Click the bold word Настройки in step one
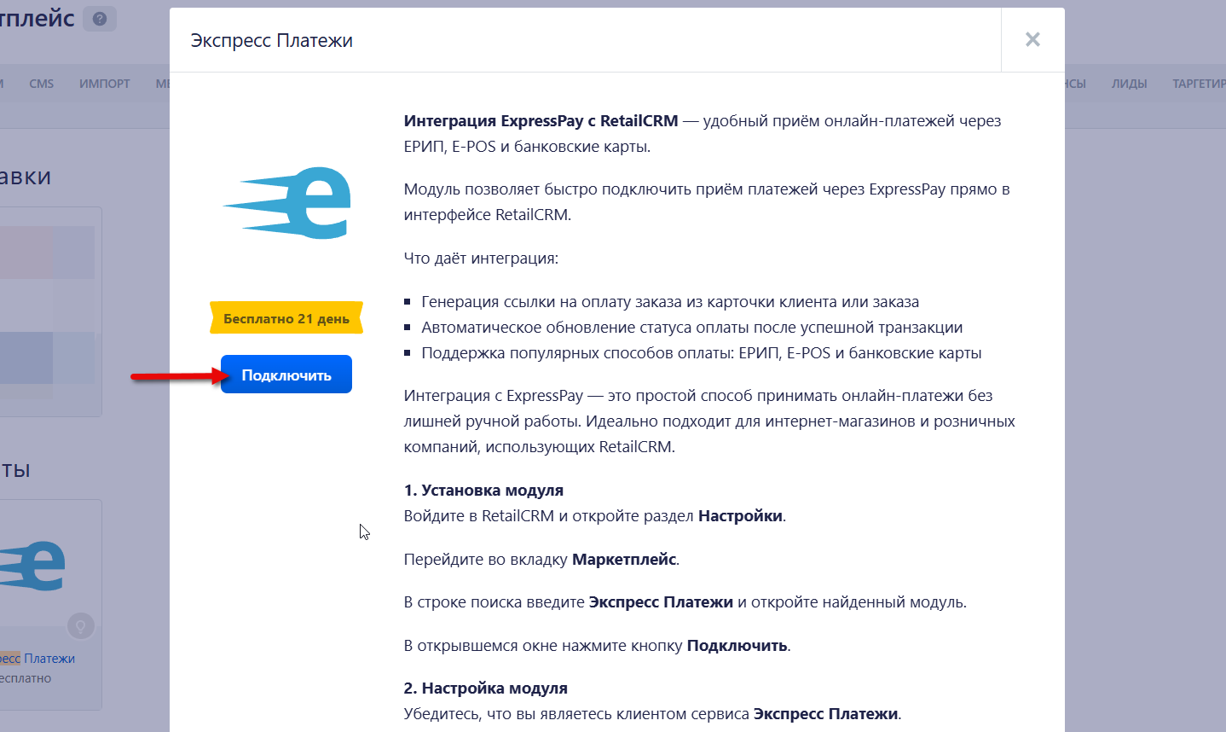 [738, 515]
